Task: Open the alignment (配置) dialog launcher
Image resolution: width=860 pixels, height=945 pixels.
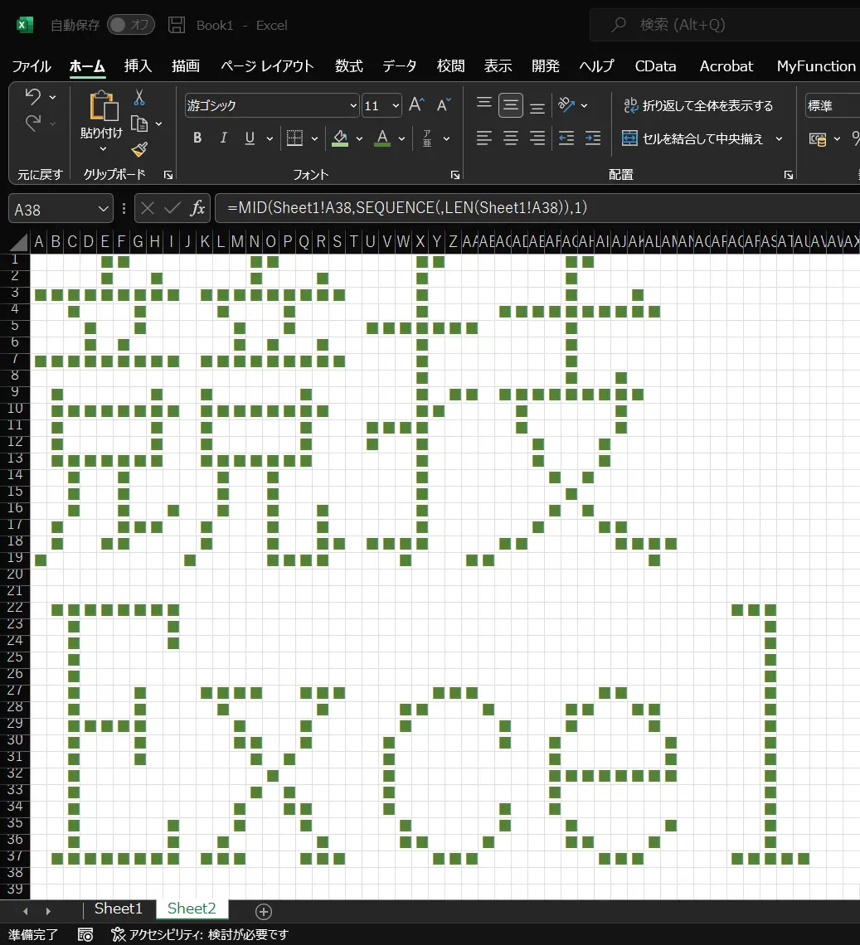Action: [788, 175]
